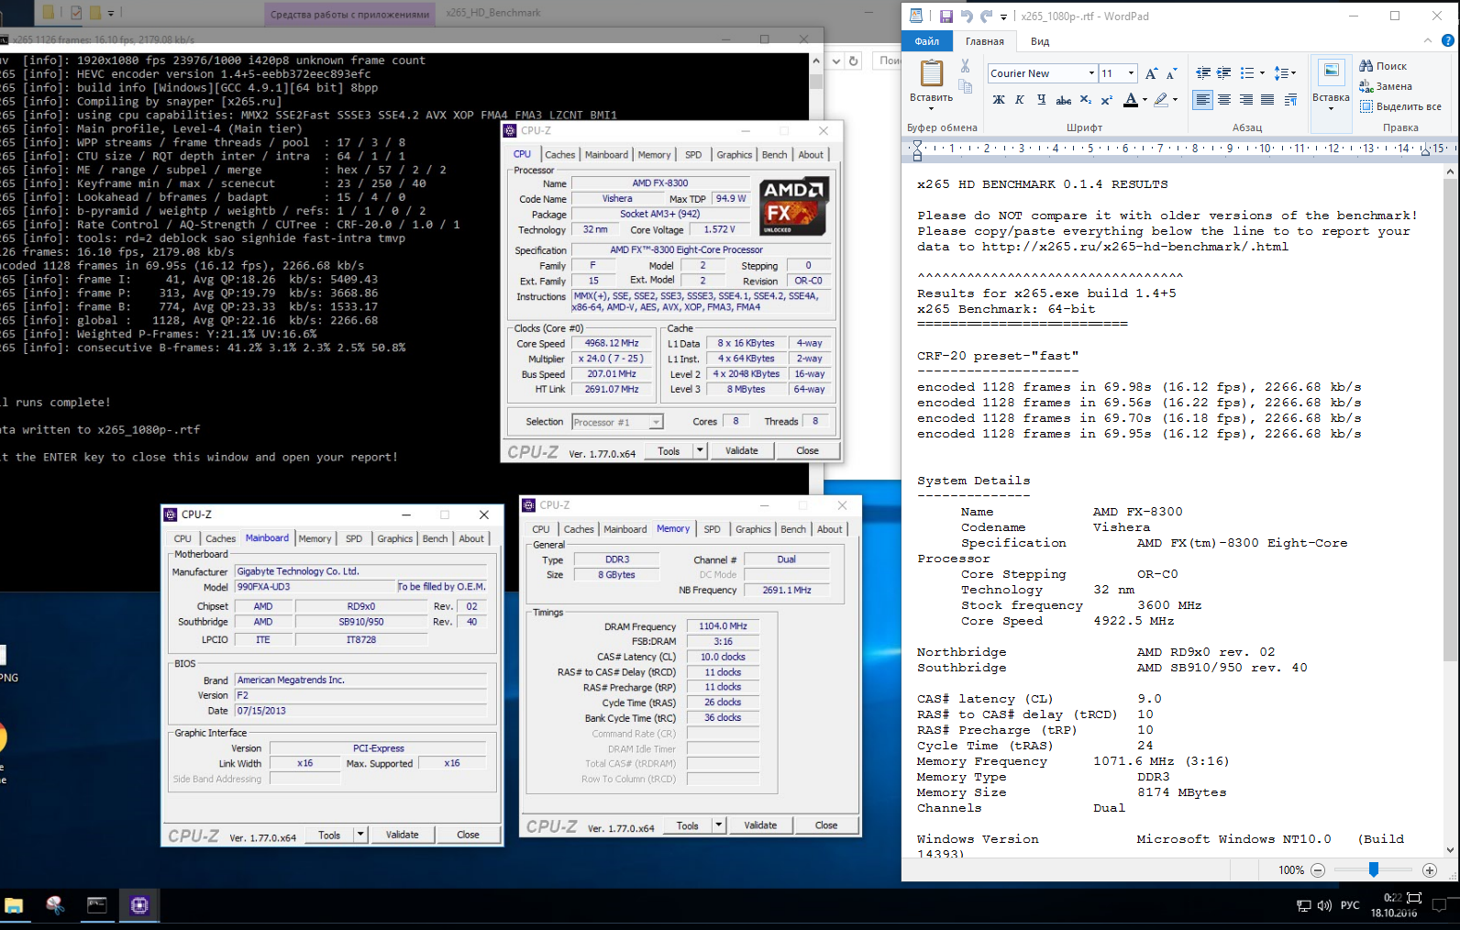Open CPU-Z from the Windows taskbar

[139, 906]
